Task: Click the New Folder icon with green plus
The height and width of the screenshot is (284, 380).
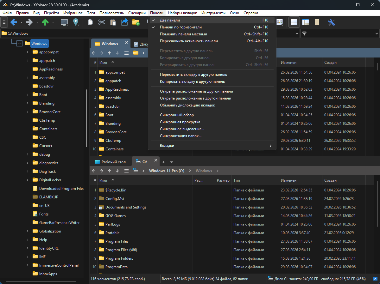Action: [136, 22]
